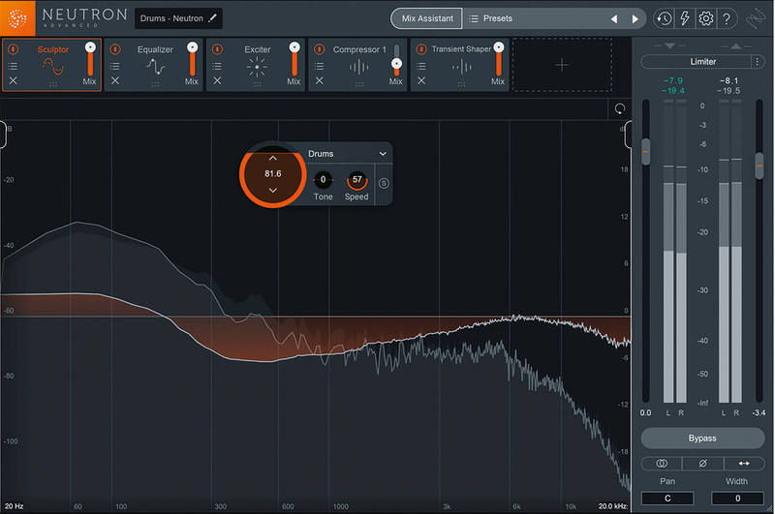Click the Exciter Mix slider handle
This screenshot has width=775, height=514.
(294, 47)
